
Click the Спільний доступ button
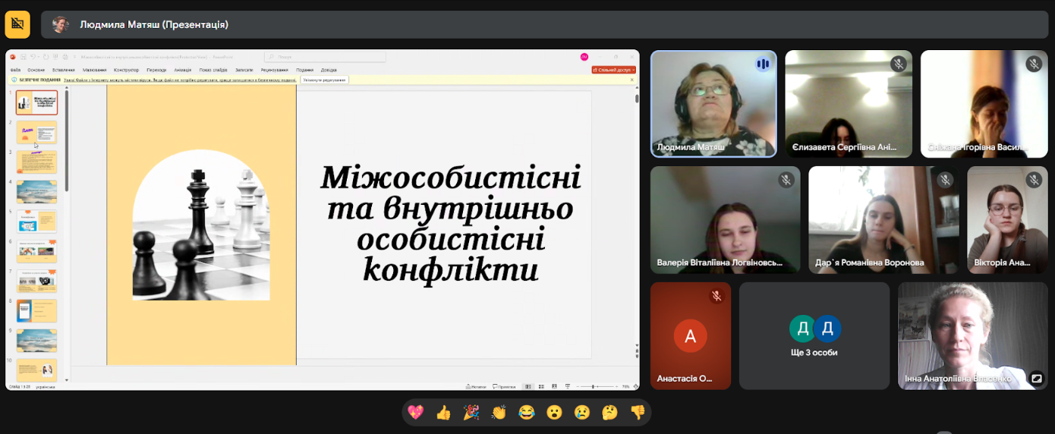coord(614,70)
